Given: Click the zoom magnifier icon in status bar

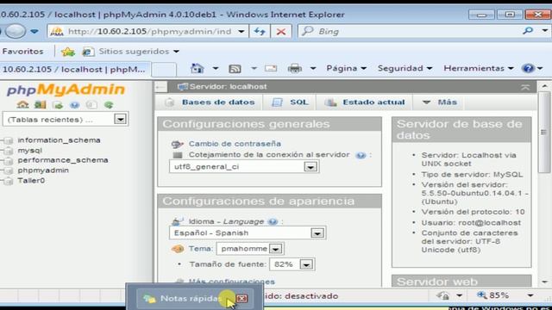Looking at the screenshot, I should point(481,295).
